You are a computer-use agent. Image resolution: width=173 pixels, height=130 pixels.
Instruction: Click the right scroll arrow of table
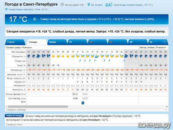167,106
